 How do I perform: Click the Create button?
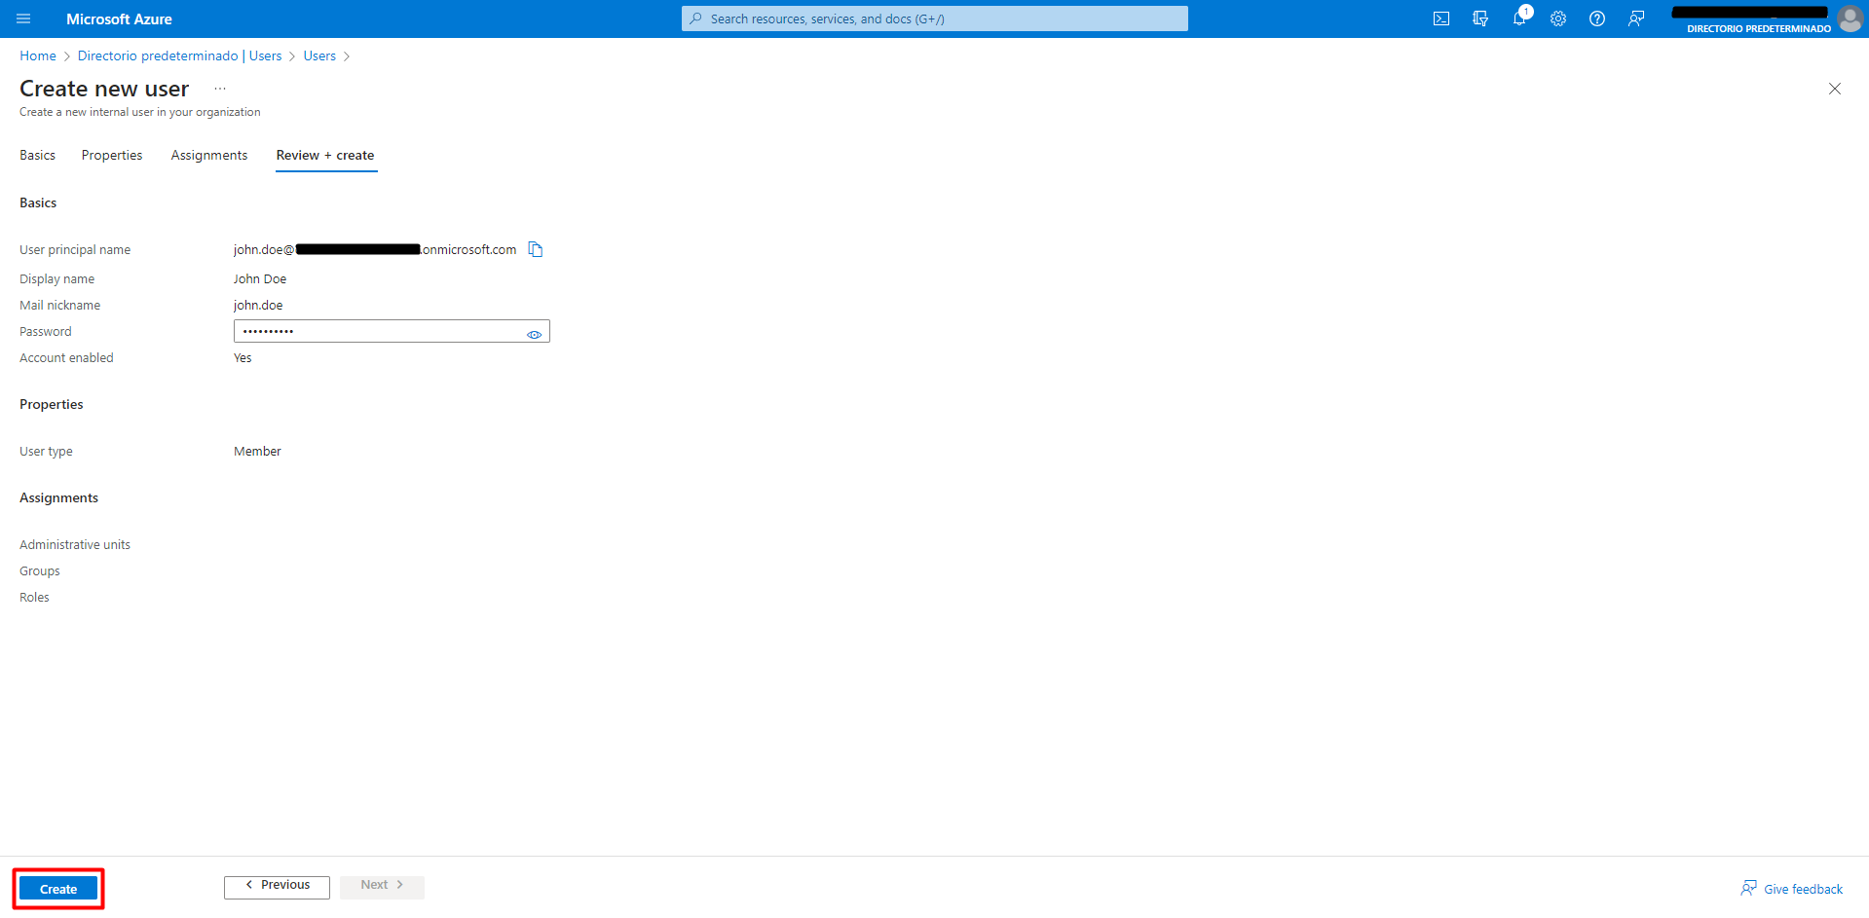tap(58, 889)
